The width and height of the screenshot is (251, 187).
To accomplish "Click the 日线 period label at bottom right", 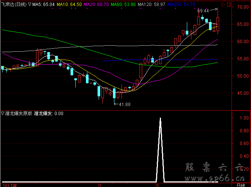I will [x=241, y=186].
